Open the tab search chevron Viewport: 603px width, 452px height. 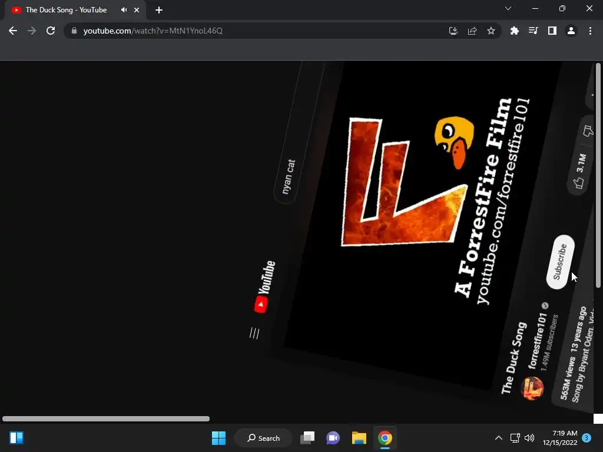point(508,8)
